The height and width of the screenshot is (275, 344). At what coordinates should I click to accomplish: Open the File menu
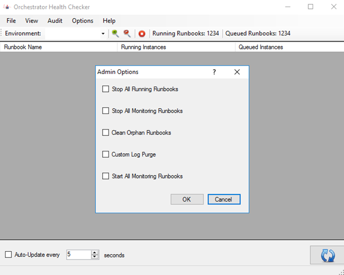tap(11, 20)
